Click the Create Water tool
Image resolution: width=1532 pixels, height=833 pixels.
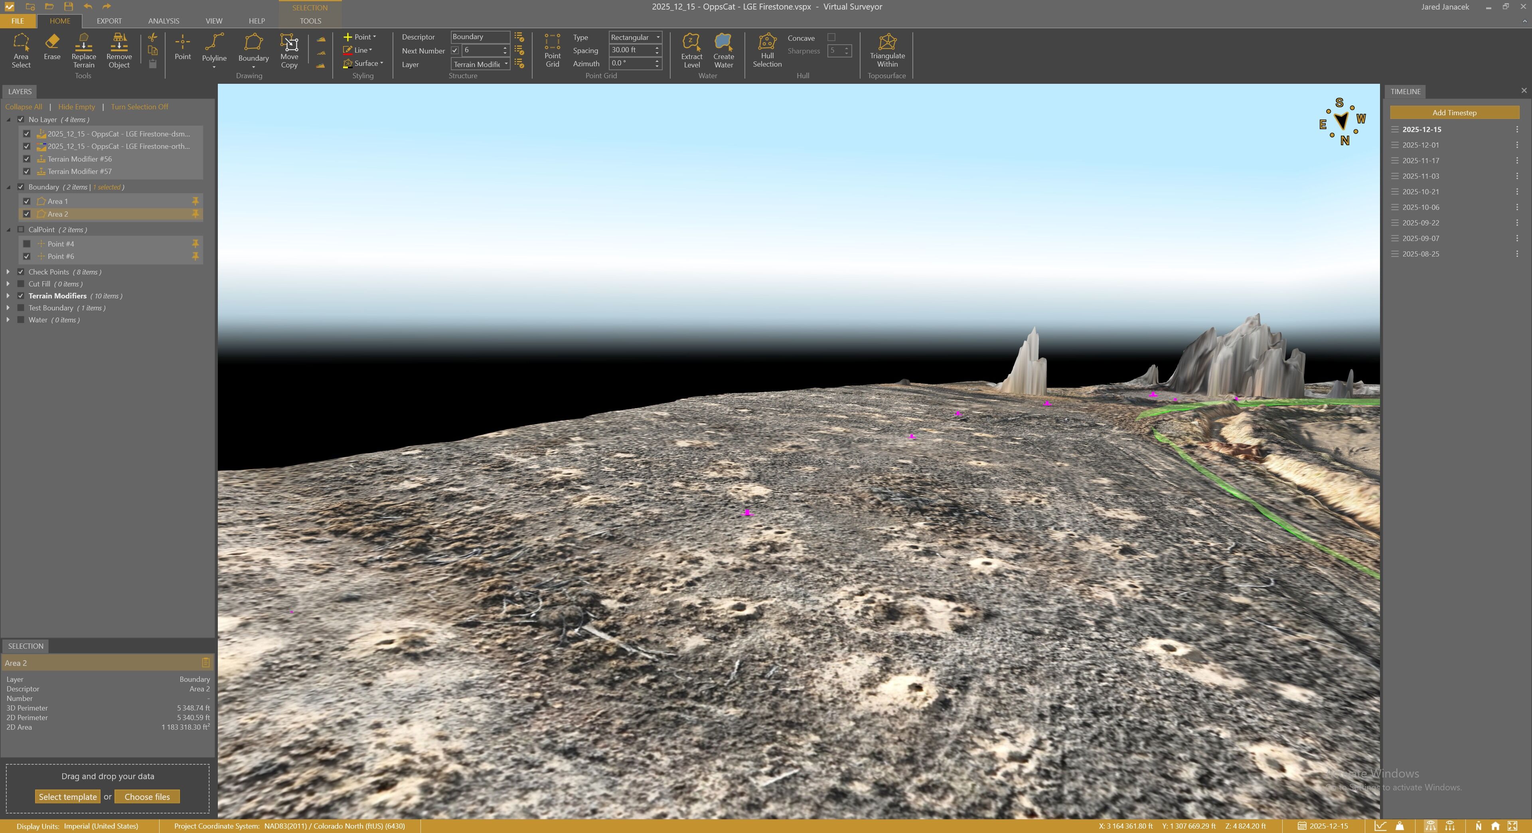724,51
